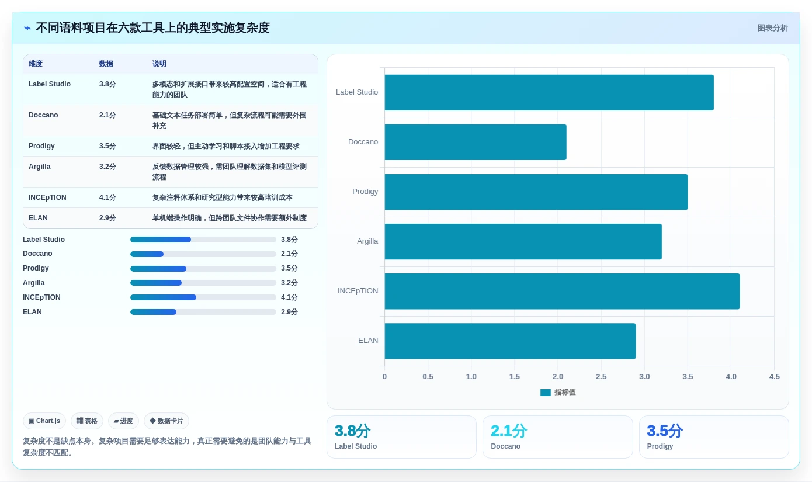Click the Prodigy chart bar
Screen dimensions: 812x482
click(x=536, y=192)
